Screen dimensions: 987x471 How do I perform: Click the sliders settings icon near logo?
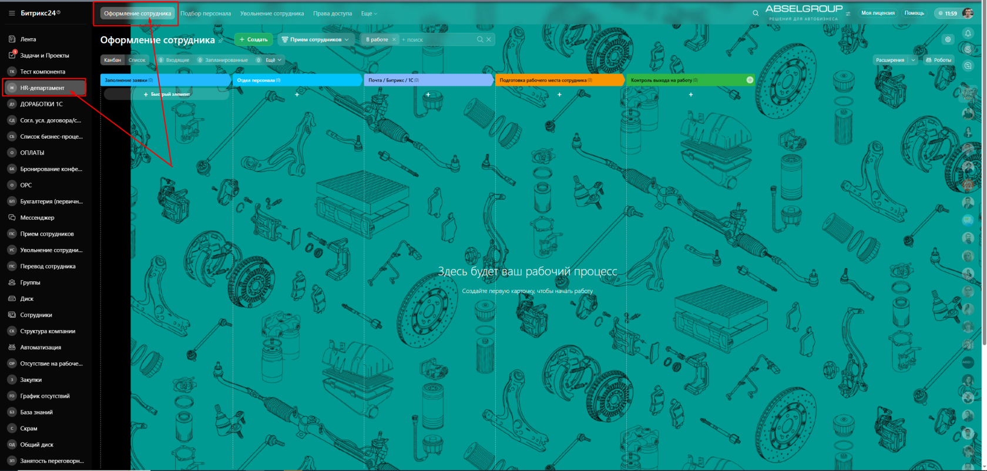(848, 14)
